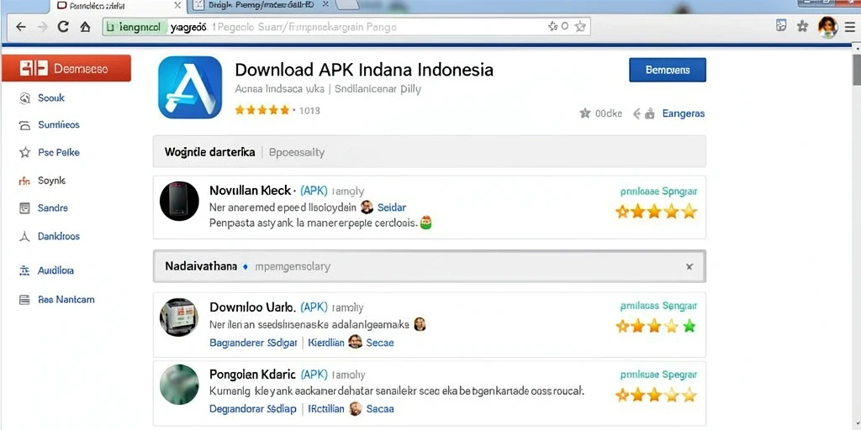The height and width of the screenshot is (430, 861).
Task: Click inside the browser address bar
Action: click(346, 26)
